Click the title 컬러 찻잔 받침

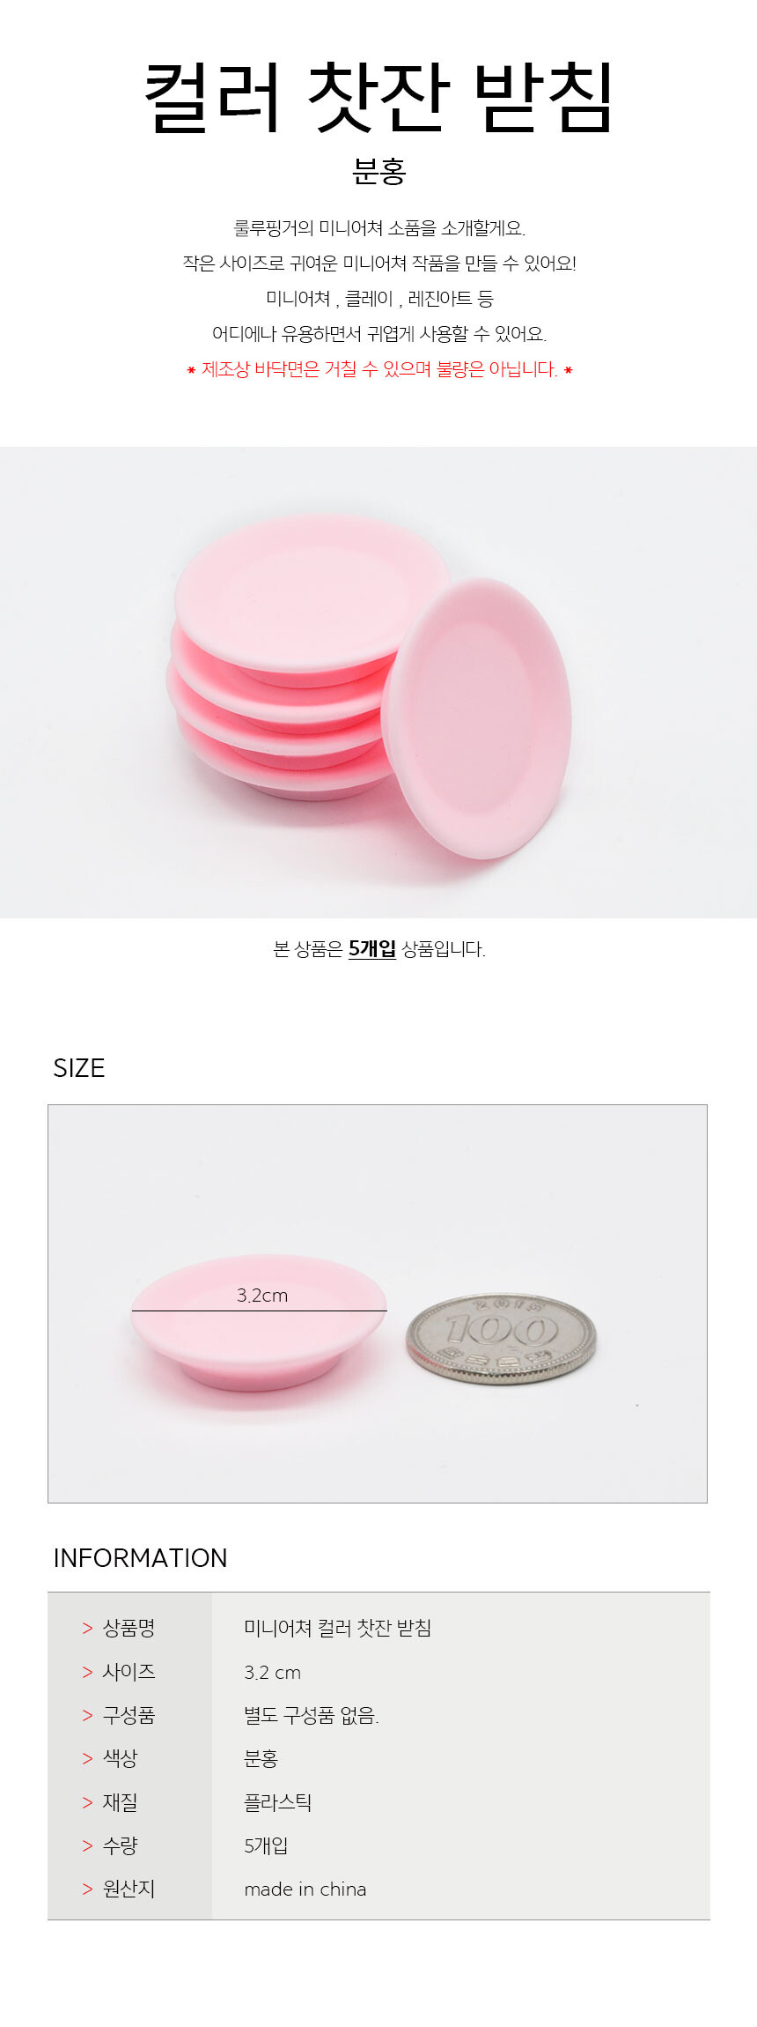tap(378, 97)
